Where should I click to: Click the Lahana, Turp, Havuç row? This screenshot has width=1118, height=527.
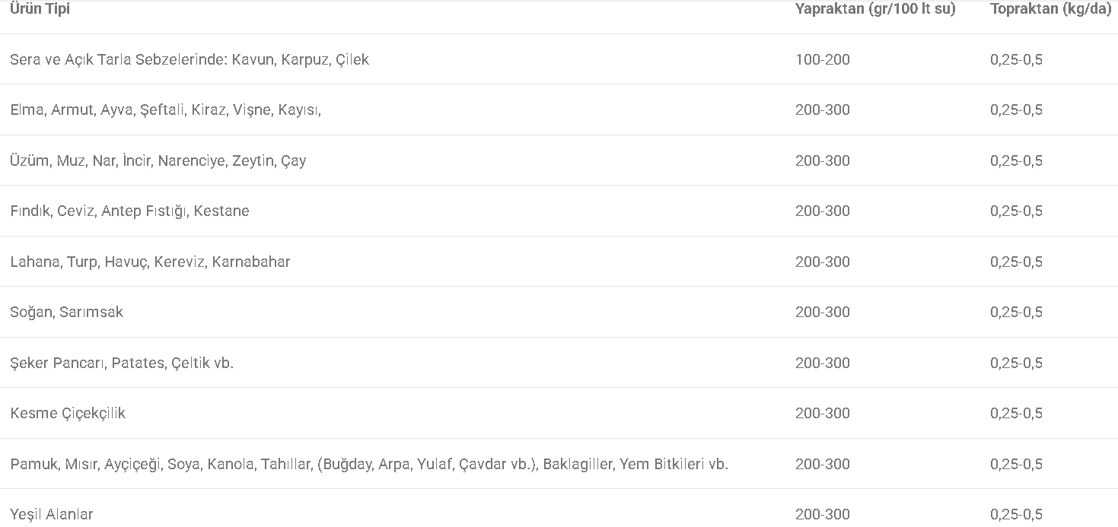point(559,262)
